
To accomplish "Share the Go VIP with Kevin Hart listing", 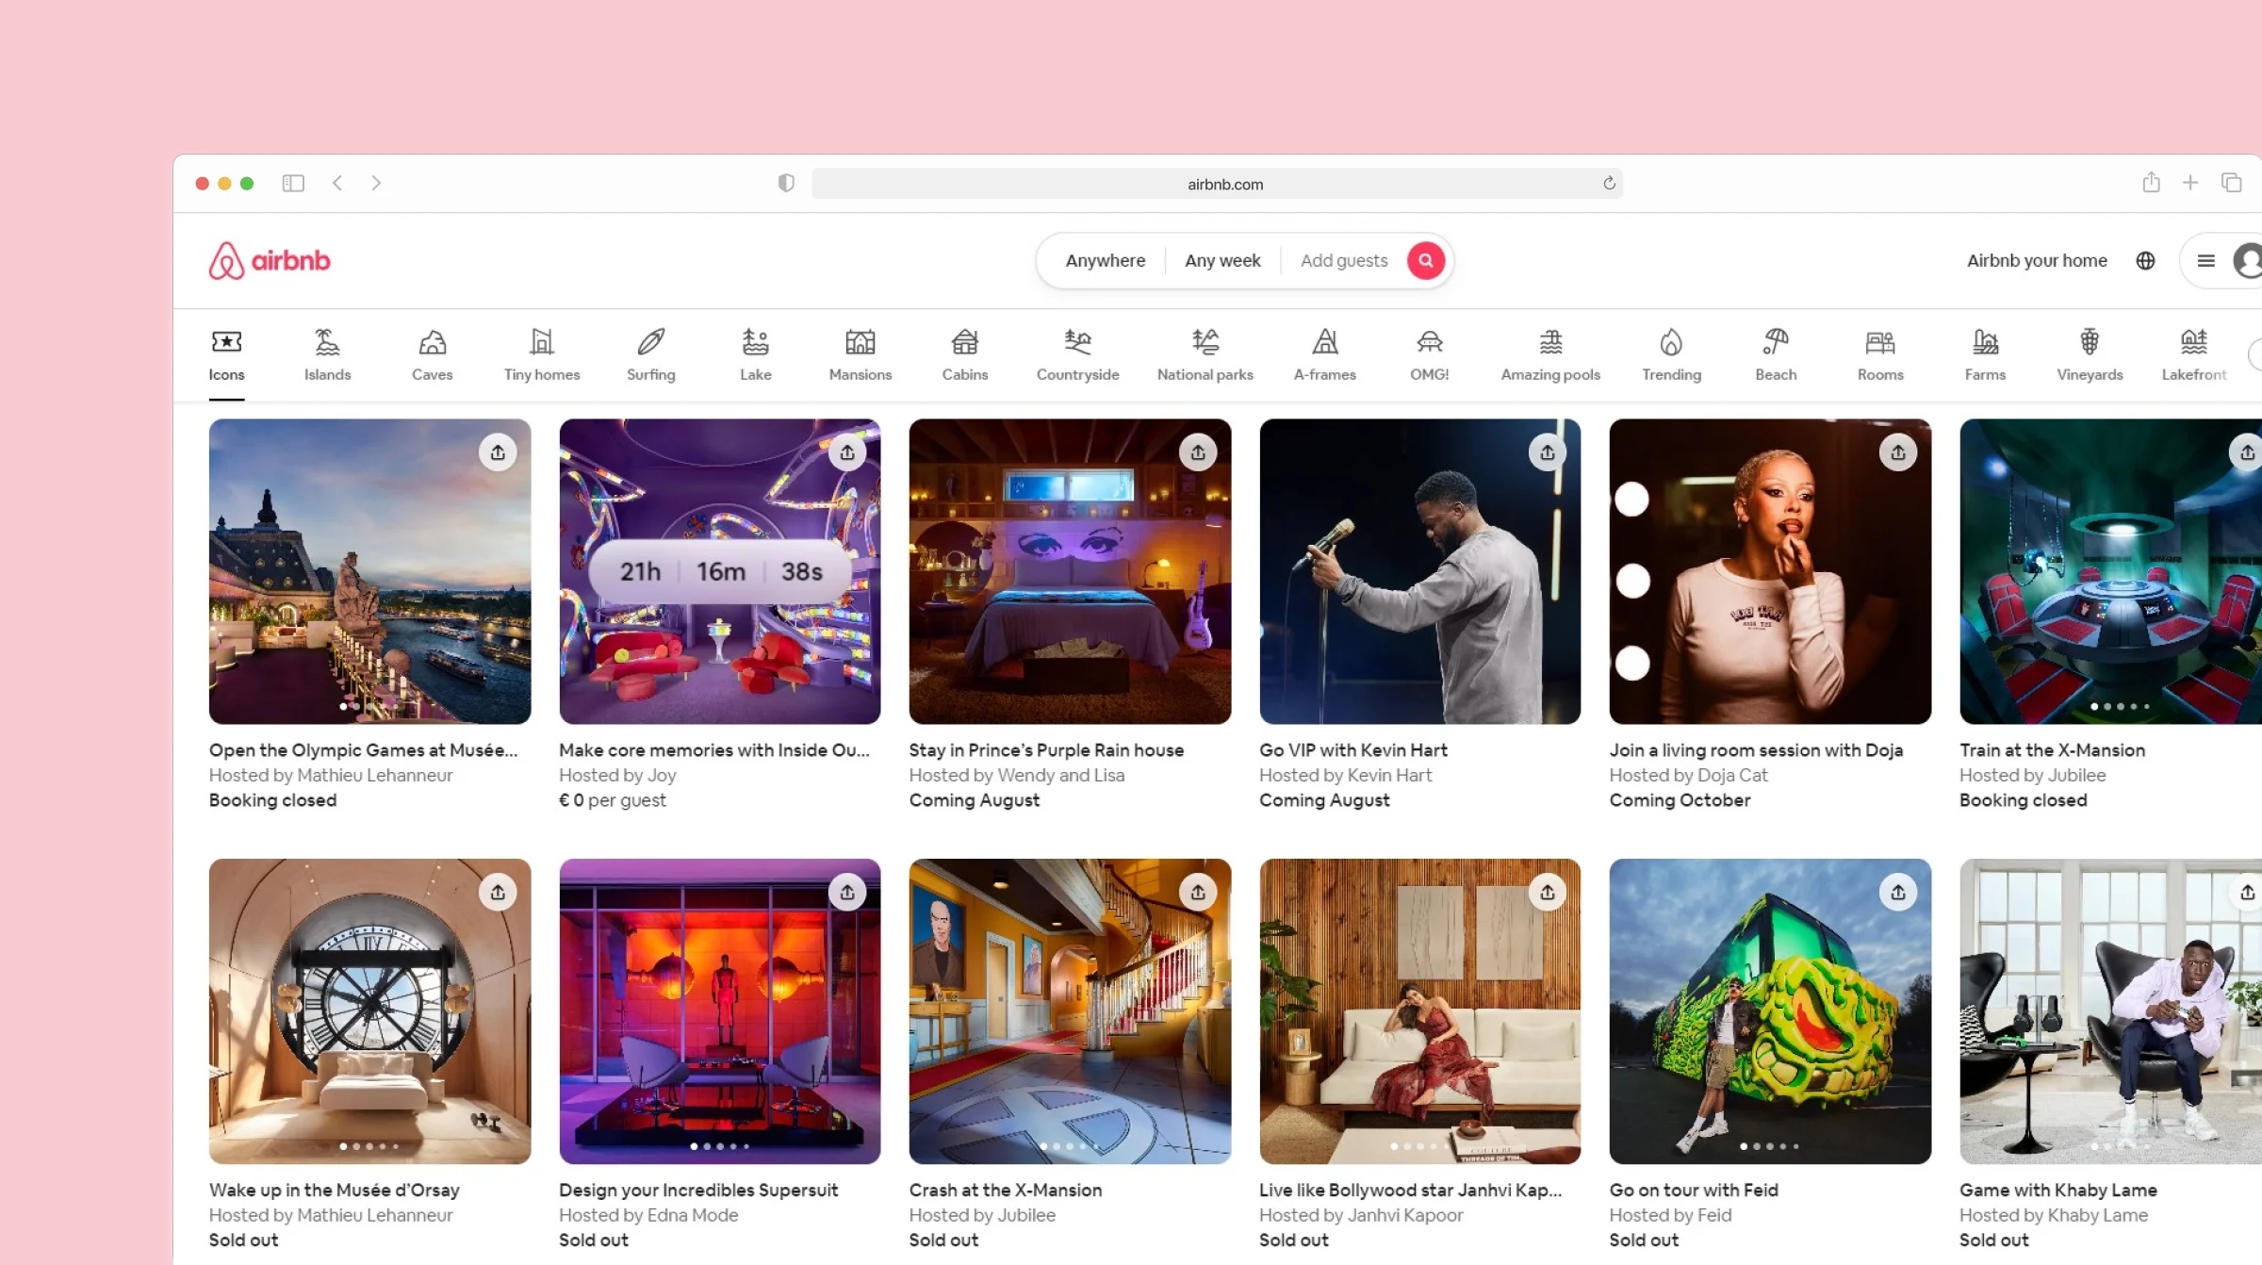I will coord(1548,452).
